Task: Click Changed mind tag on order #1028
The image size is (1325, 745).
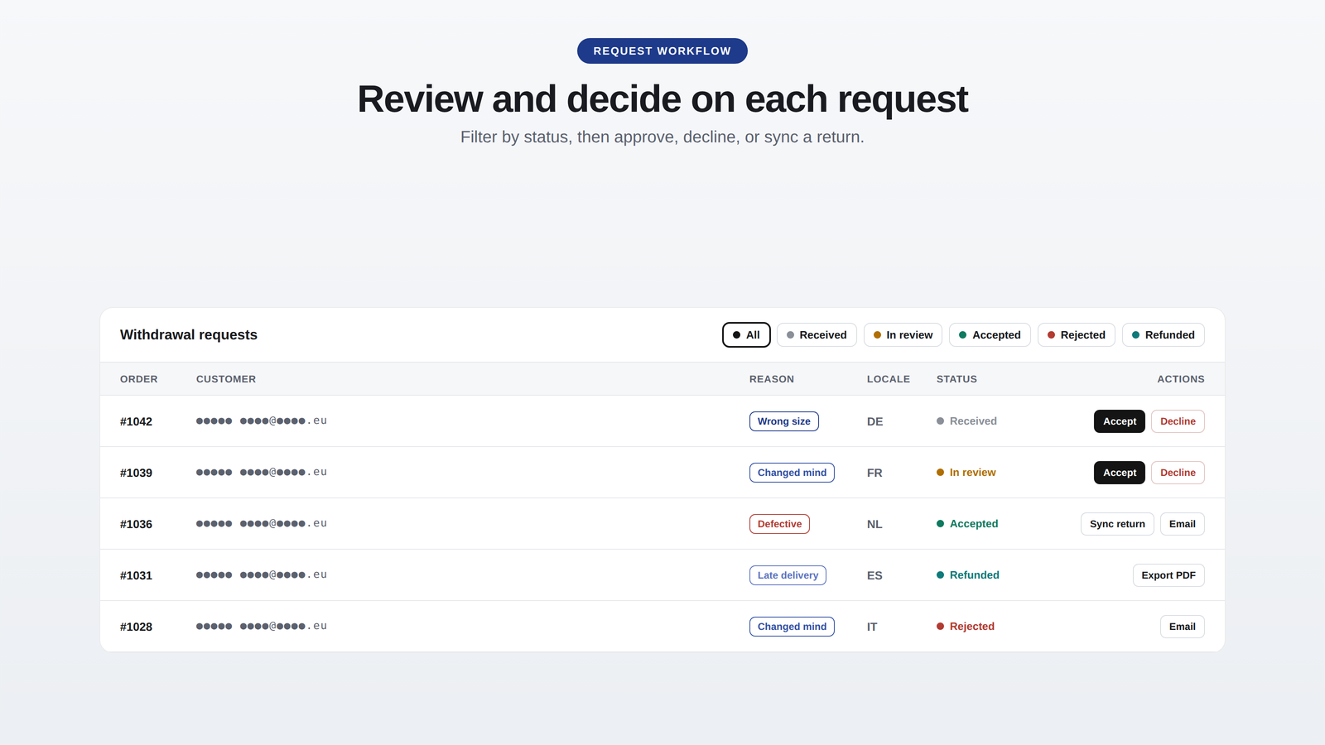Action: point(792,627)
